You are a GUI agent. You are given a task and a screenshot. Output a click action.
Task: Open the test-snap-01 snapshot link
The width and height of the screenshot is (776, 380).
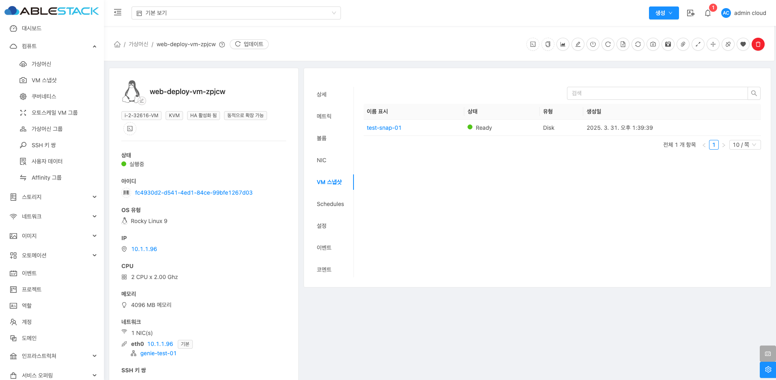pyautogui.click(x=384, y=128)
